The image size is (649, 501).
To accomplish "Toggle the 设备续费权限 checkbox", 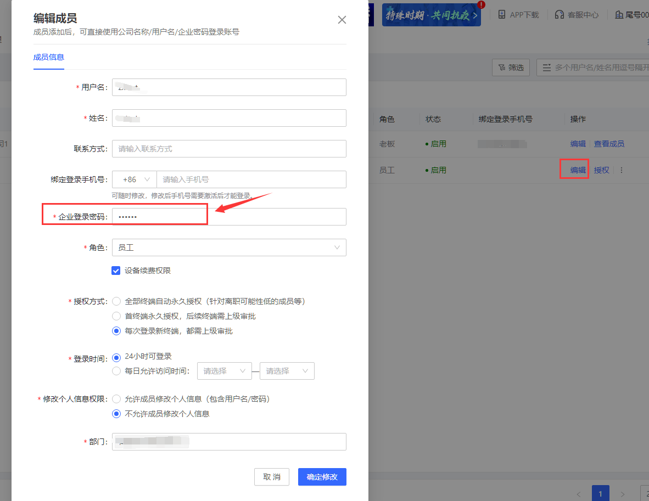I will click(116, 271).
